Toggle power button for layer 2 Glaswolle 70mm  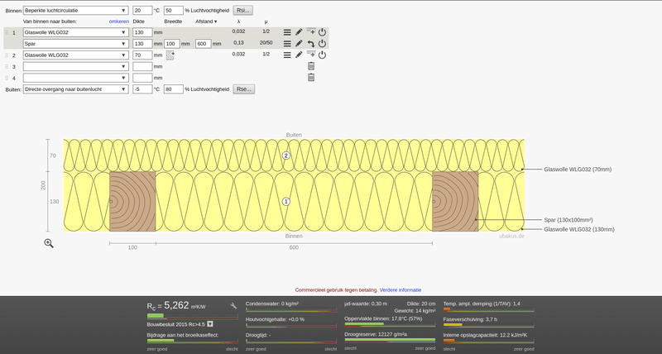pos(323,55)
